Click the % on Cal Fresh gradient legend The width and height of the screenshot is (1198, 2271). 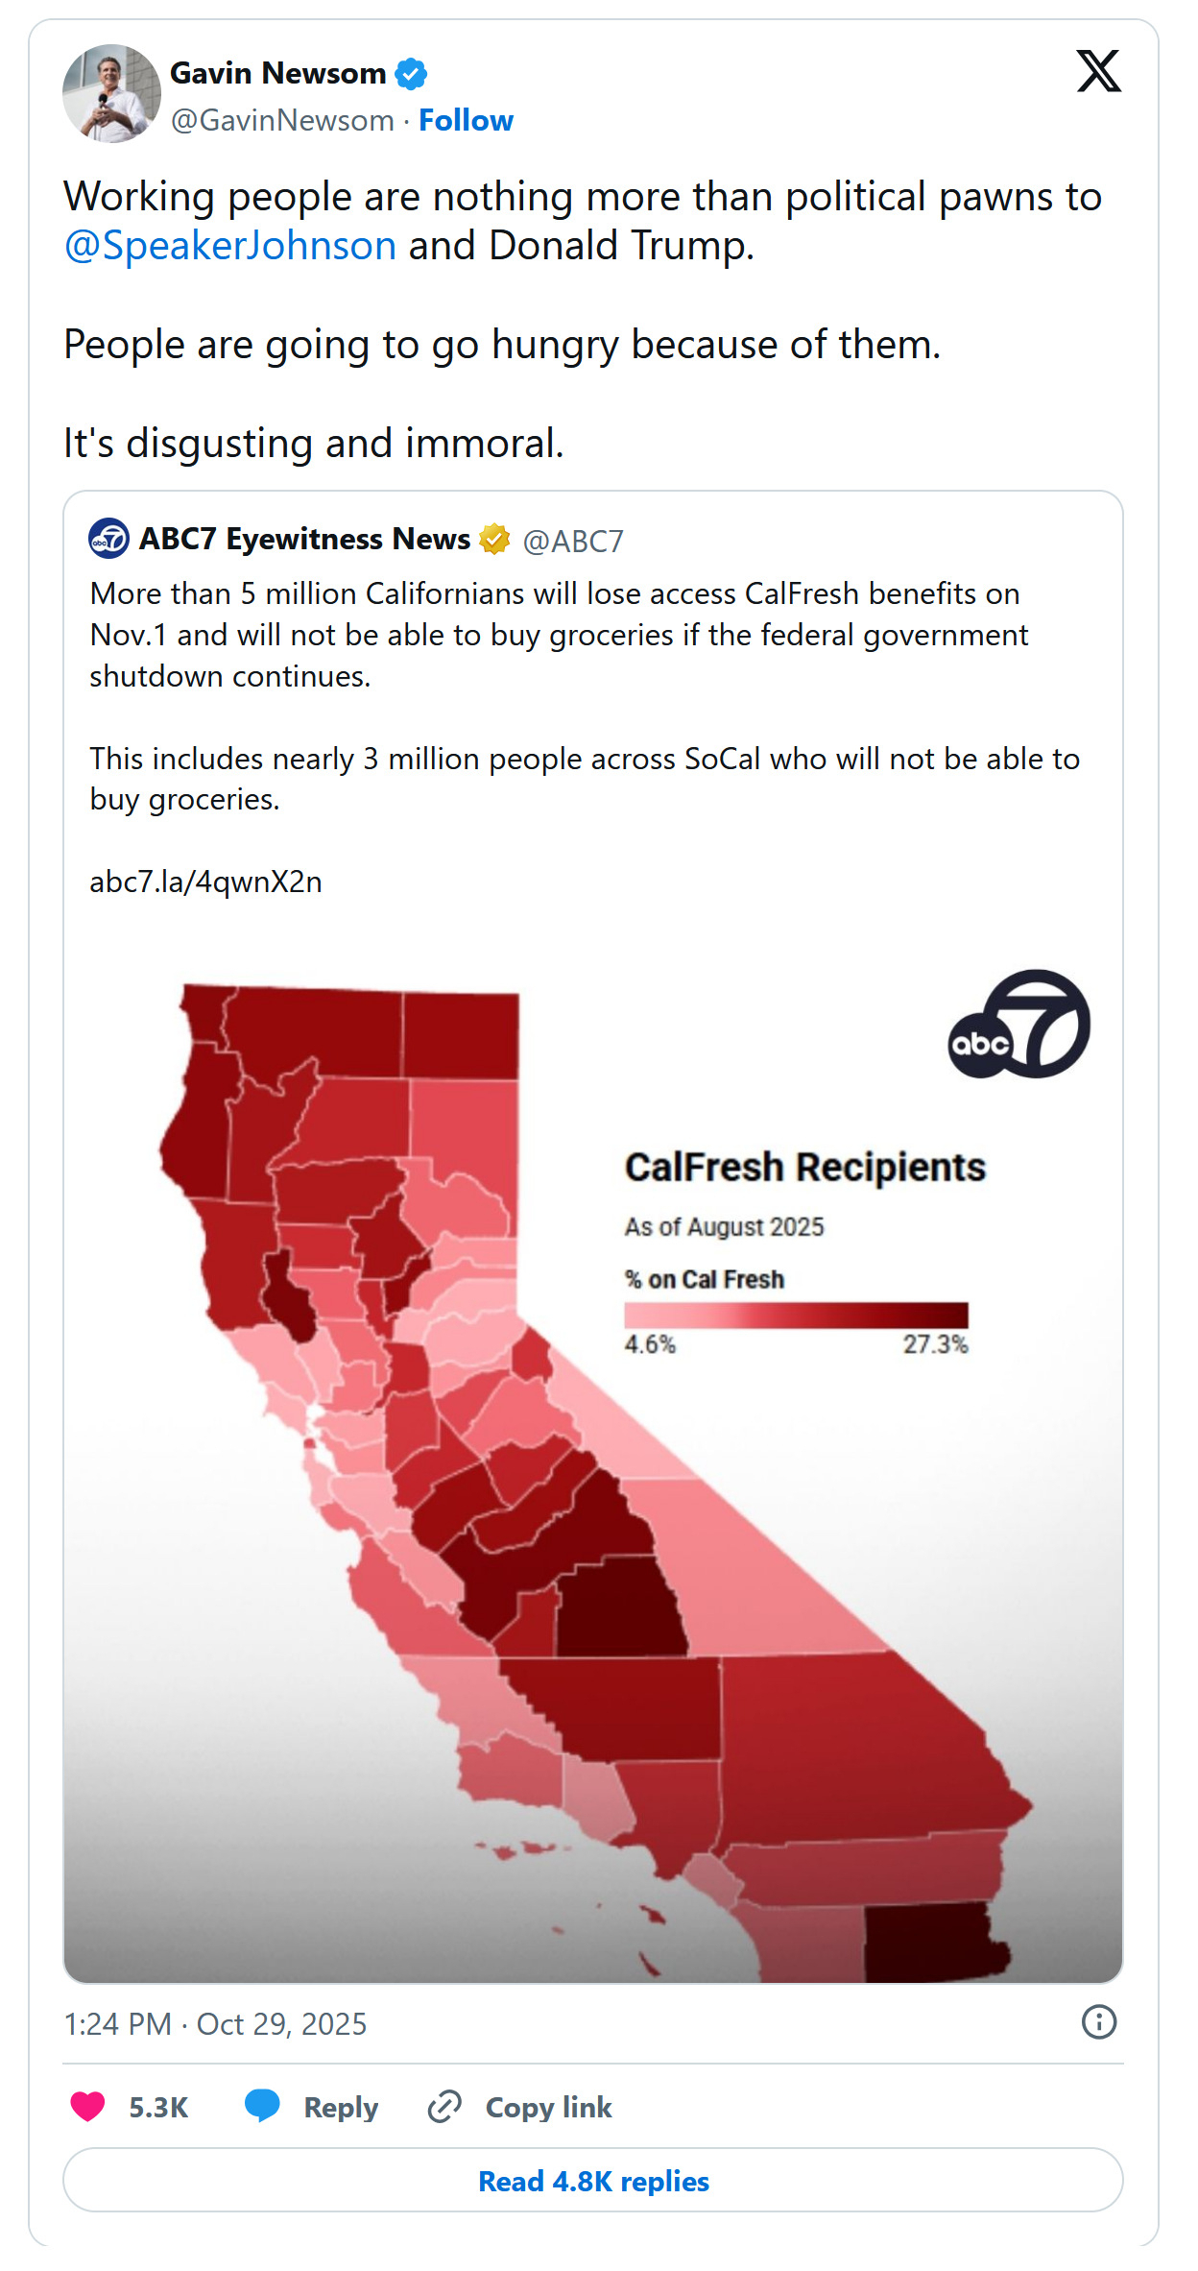coord(796,1315)
